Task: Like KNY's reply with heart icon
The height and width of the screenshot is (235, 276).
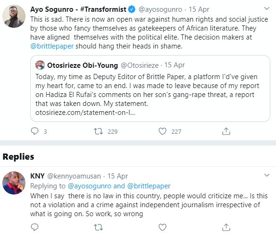Action: [x=162, y=227]
